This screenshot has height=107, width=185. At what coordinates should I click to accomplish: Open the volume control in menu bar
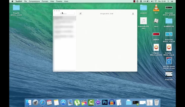pos(152,1)
